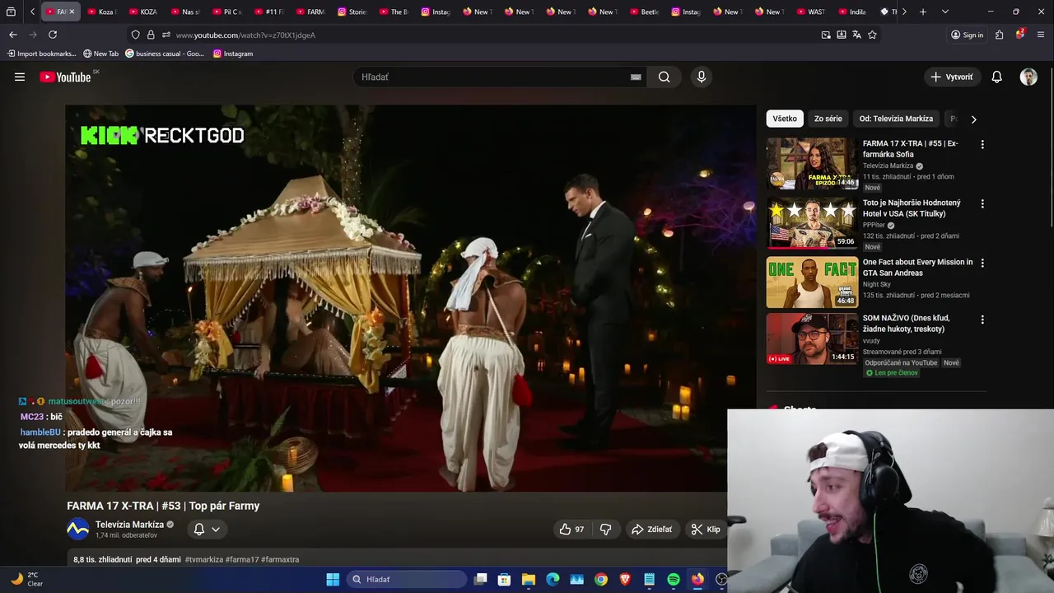Open YouTube notifications bell
This screenshot has height=593, width=1054.
click(x=996, y=77)
